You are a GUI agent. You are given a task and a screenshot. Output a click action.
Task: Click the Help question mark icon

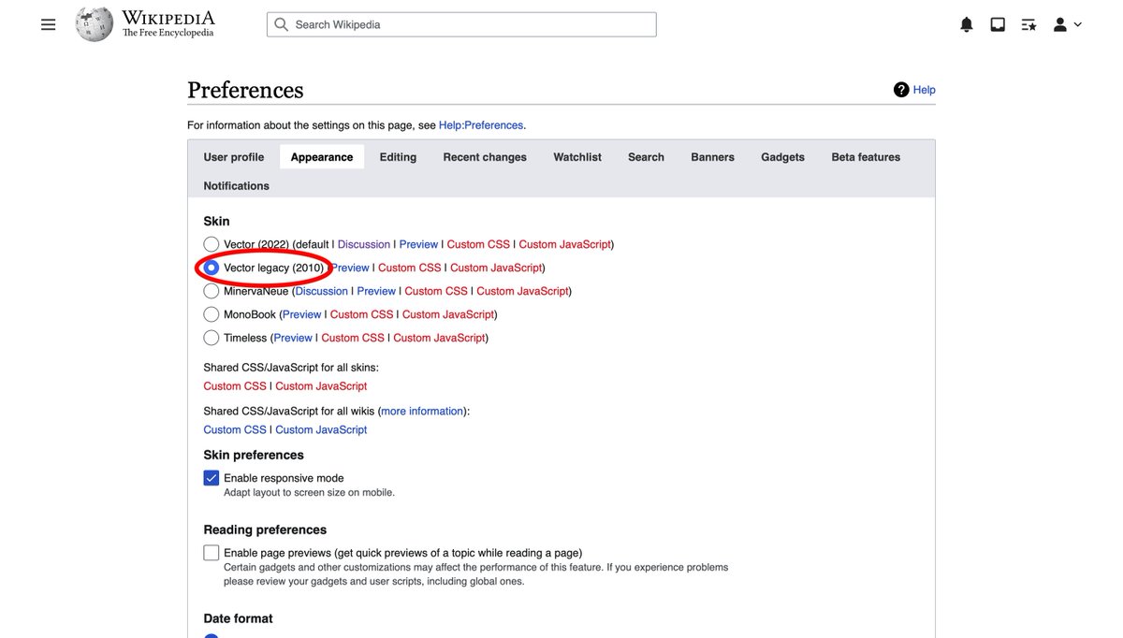click(x=900, y=89)
